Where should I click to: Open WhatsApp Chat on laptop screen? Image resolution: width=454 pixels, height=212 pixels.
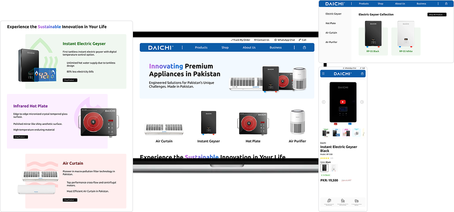point(285,40)
